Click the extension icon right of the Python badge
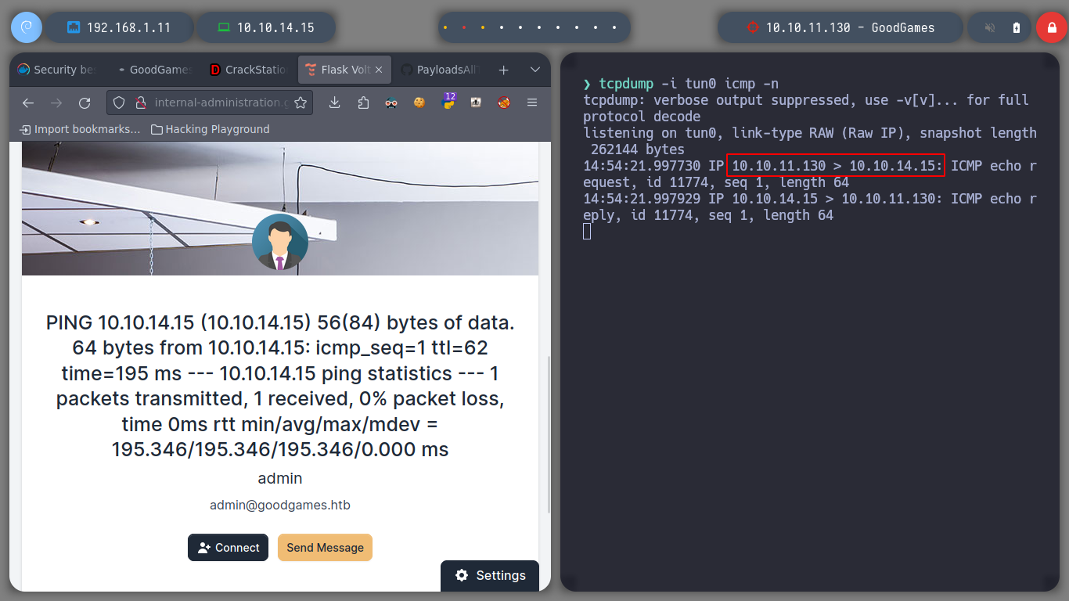The width and height of the screenshot is (1069, 601). 476,103
